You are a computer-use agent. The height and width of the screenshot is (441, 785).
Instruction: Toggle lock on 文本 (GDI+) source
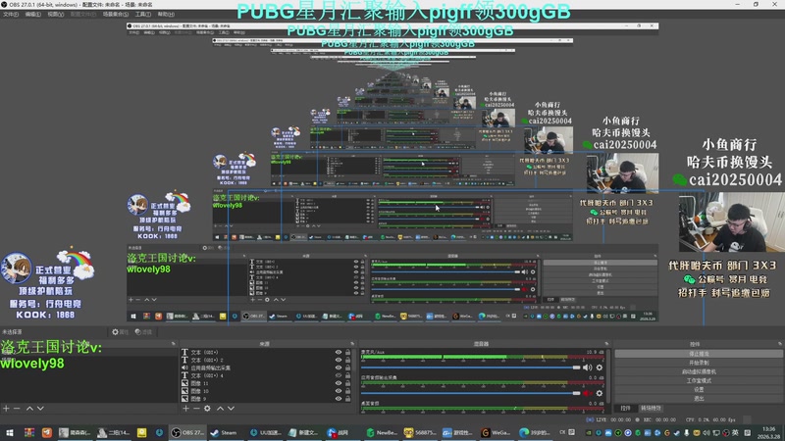(x=348, y=353)
